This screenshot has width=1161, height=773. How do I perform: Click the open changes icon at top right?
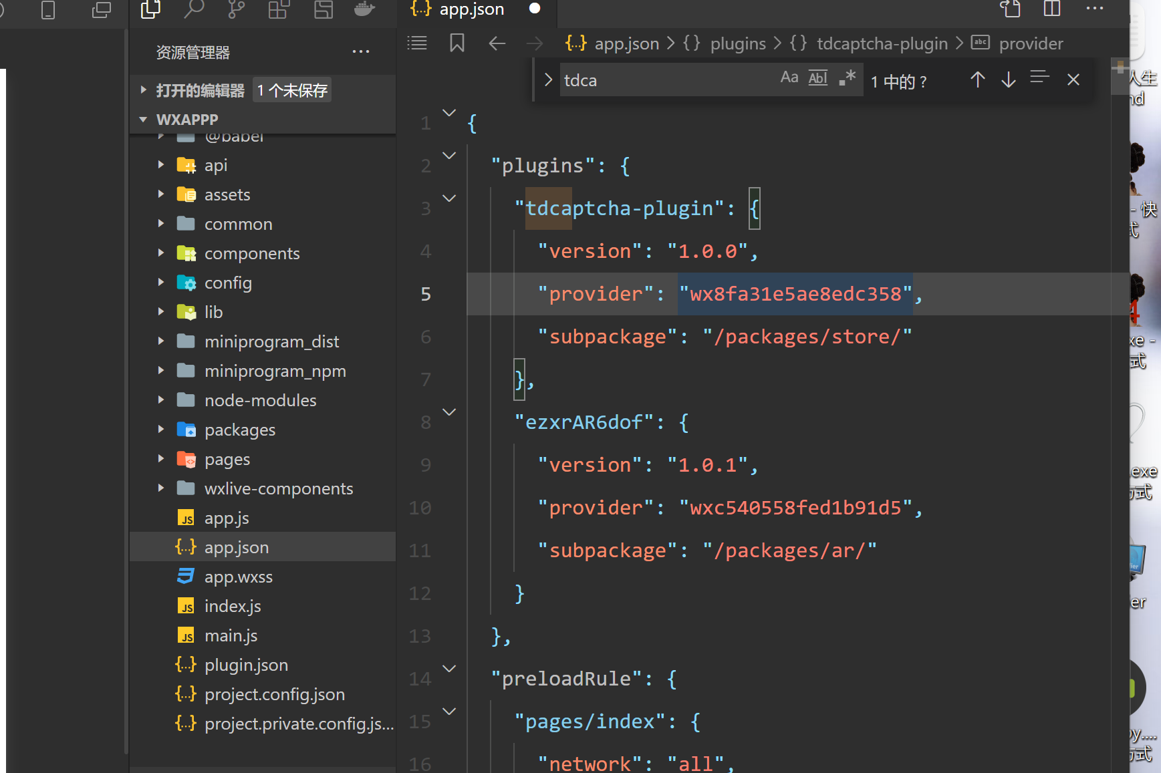point(1010,9)
